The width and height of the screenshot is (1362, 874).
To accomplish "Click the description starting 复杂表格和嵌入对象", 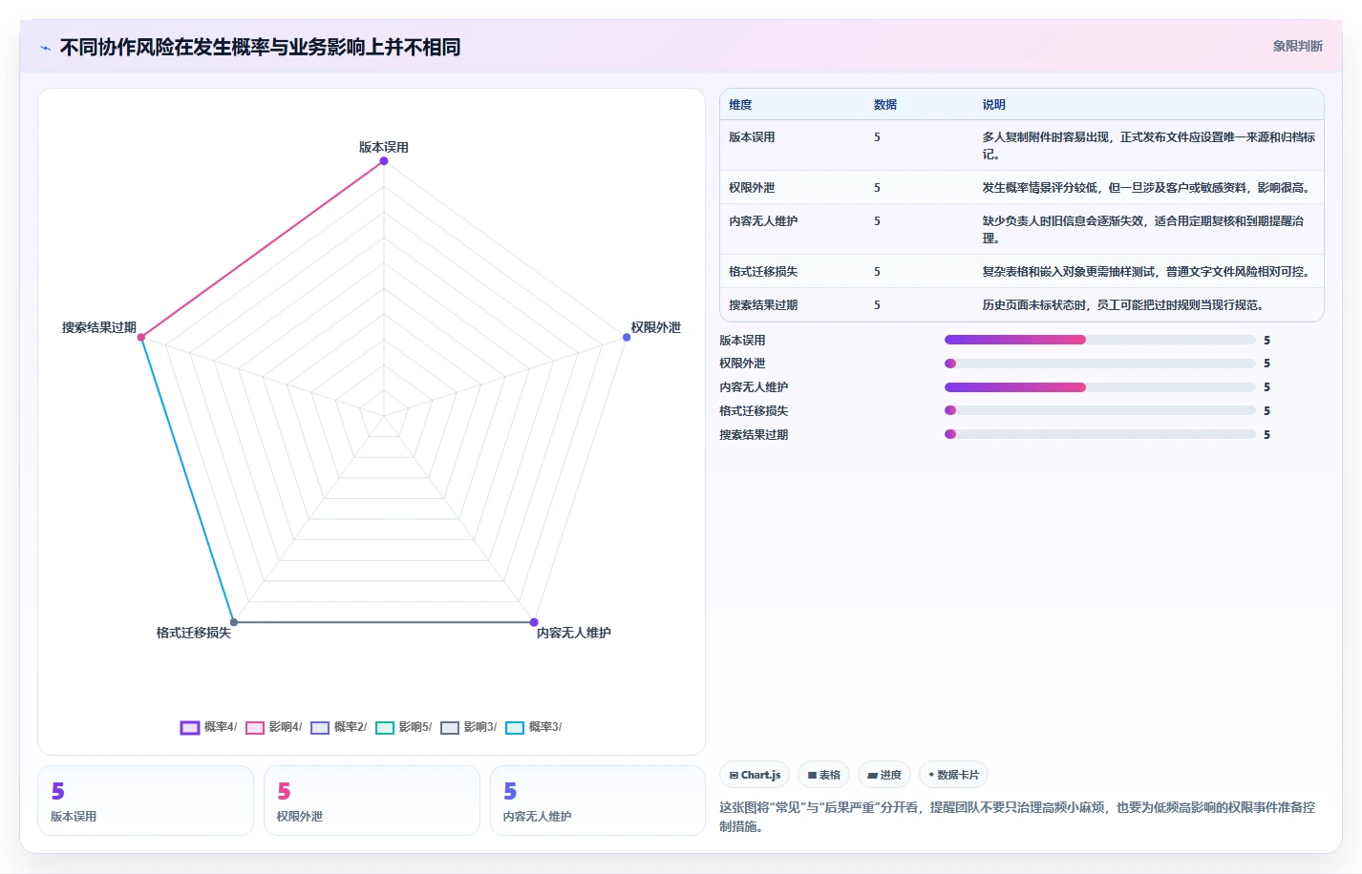I will (1147, 272).
